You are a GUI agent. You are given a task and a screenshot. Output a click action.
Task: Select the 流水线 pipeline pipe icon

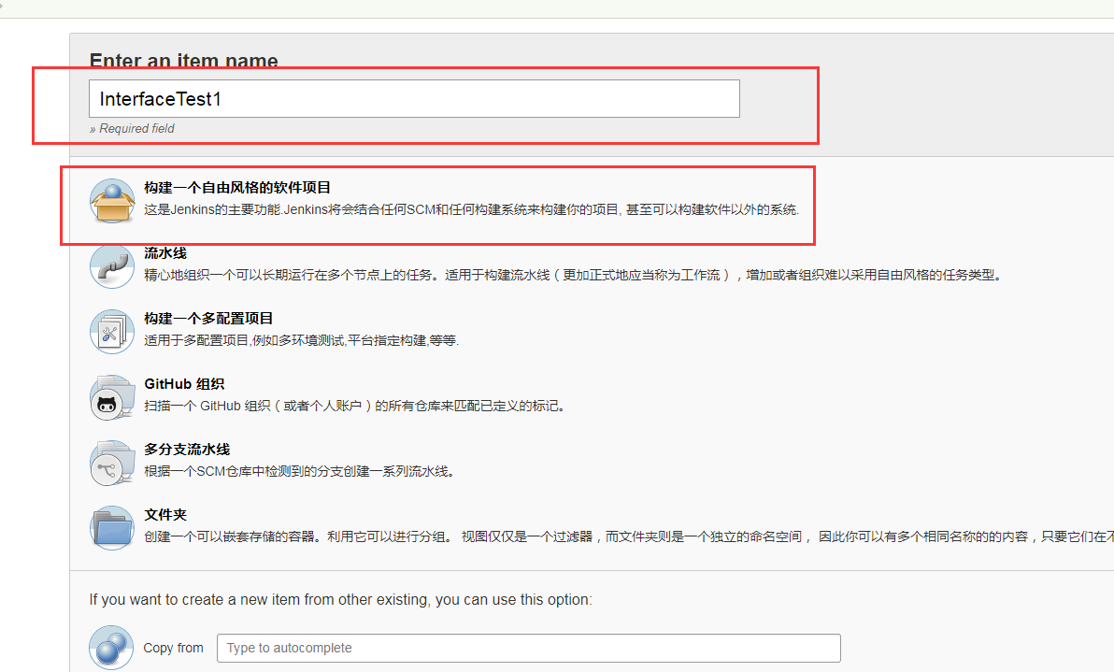(112, 265)
